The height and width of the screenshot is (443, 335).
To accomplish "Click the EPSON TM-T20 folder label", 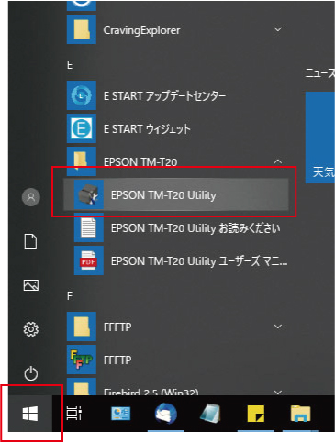I will (140, 161).
